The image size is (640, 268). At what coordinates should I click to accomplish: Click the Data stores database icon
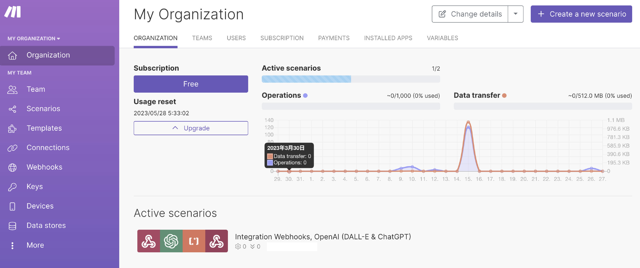click(x=12, y=226)
